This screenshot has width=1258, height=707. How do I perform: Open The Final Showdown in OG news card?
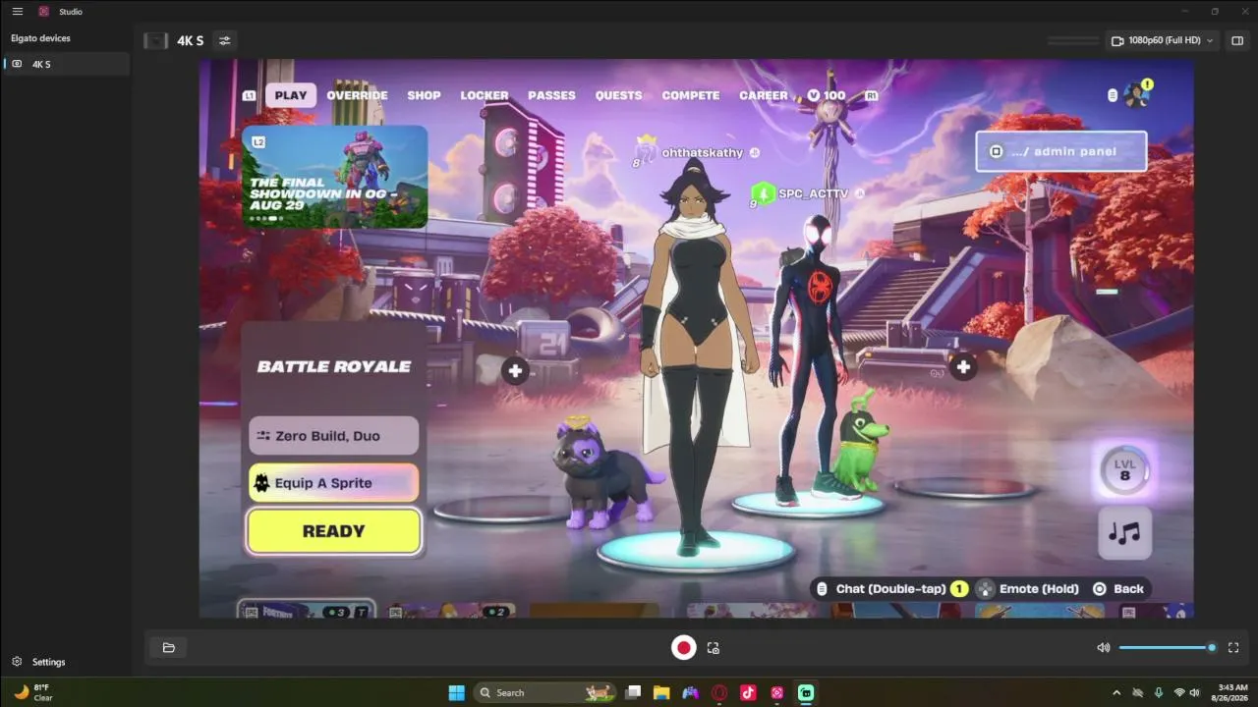point(335,177)
